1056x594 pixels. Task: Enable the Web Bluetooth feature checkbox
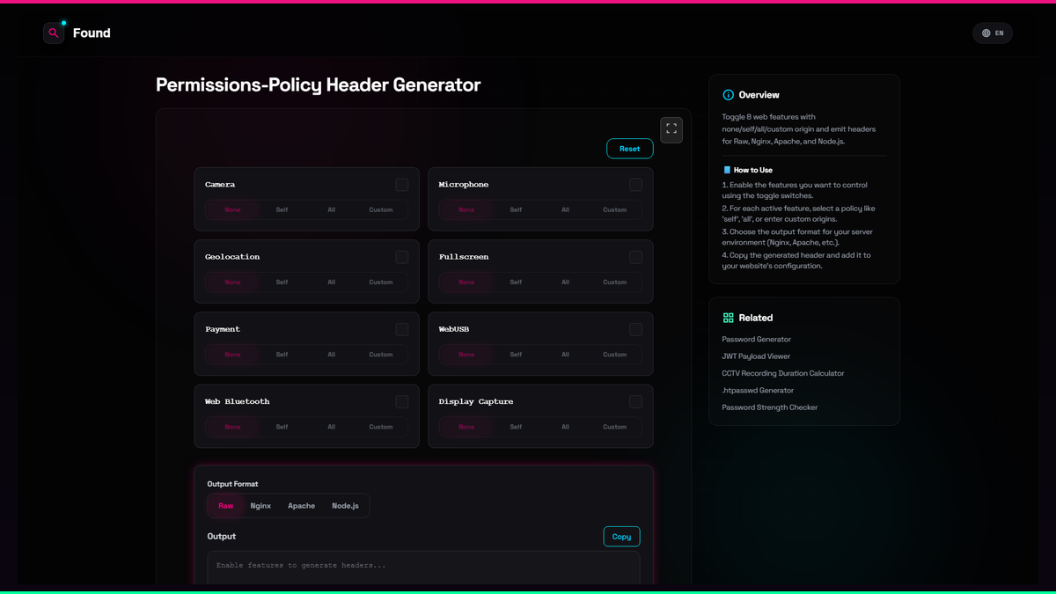401,401
